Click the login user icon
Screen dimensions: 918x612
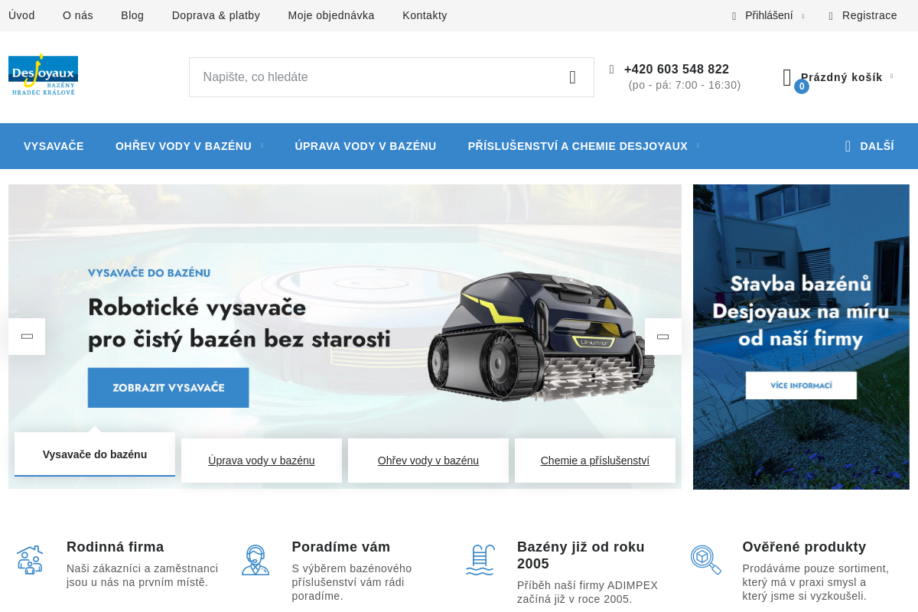(x=734, y=15)
